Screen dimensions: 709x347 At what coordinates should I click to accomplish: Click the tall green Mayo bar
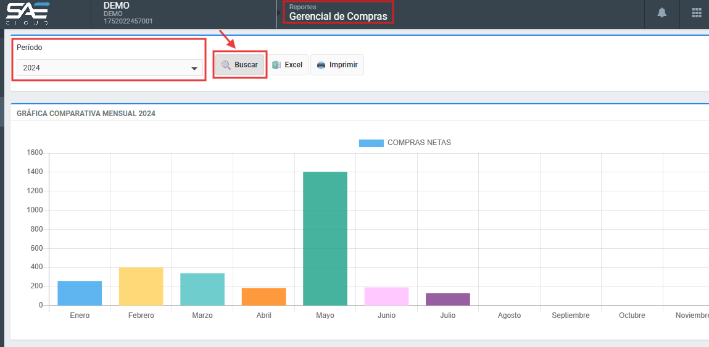pos(325,238)
